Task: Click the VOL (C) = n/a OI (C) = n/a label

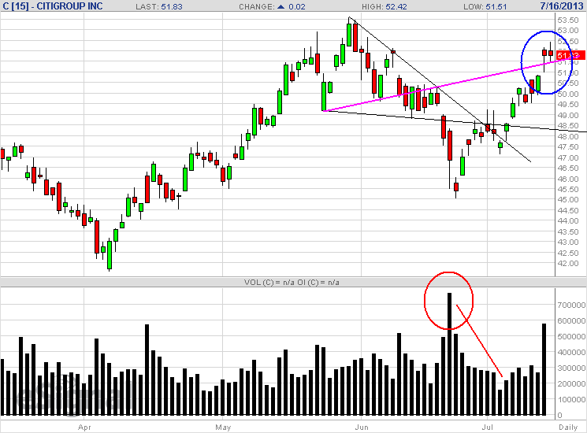Action: [292, 283]
